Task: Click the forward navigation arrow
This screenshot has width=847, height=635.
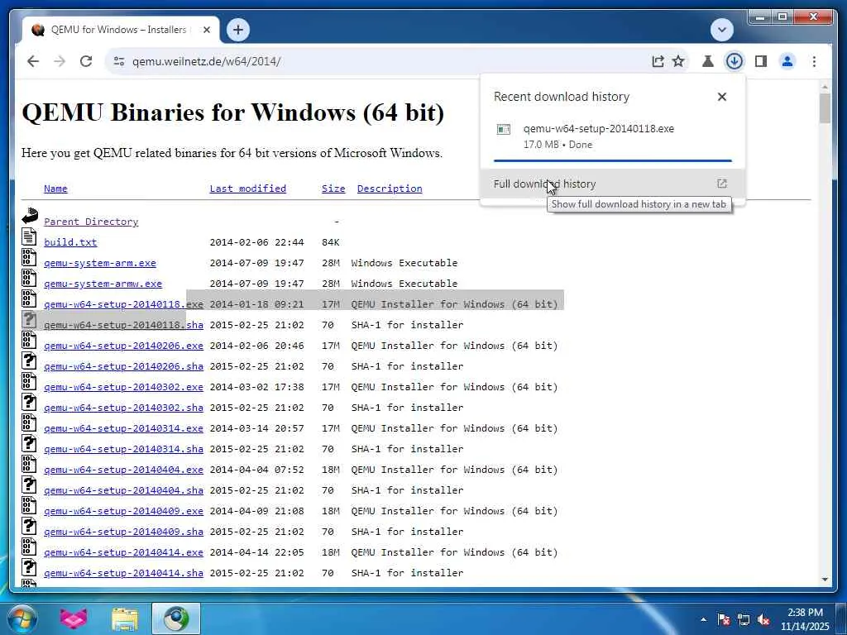Action: [x=60, y=61]
